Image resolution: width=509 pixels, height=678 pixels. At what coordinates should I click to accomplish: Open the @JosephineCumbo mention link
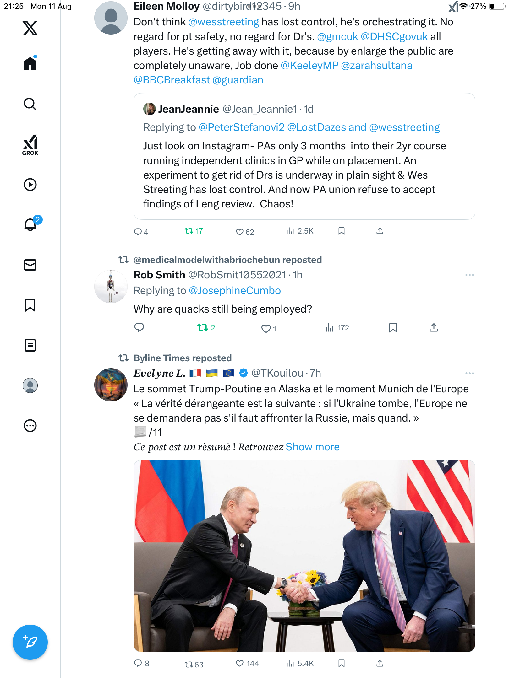(235, 291)
